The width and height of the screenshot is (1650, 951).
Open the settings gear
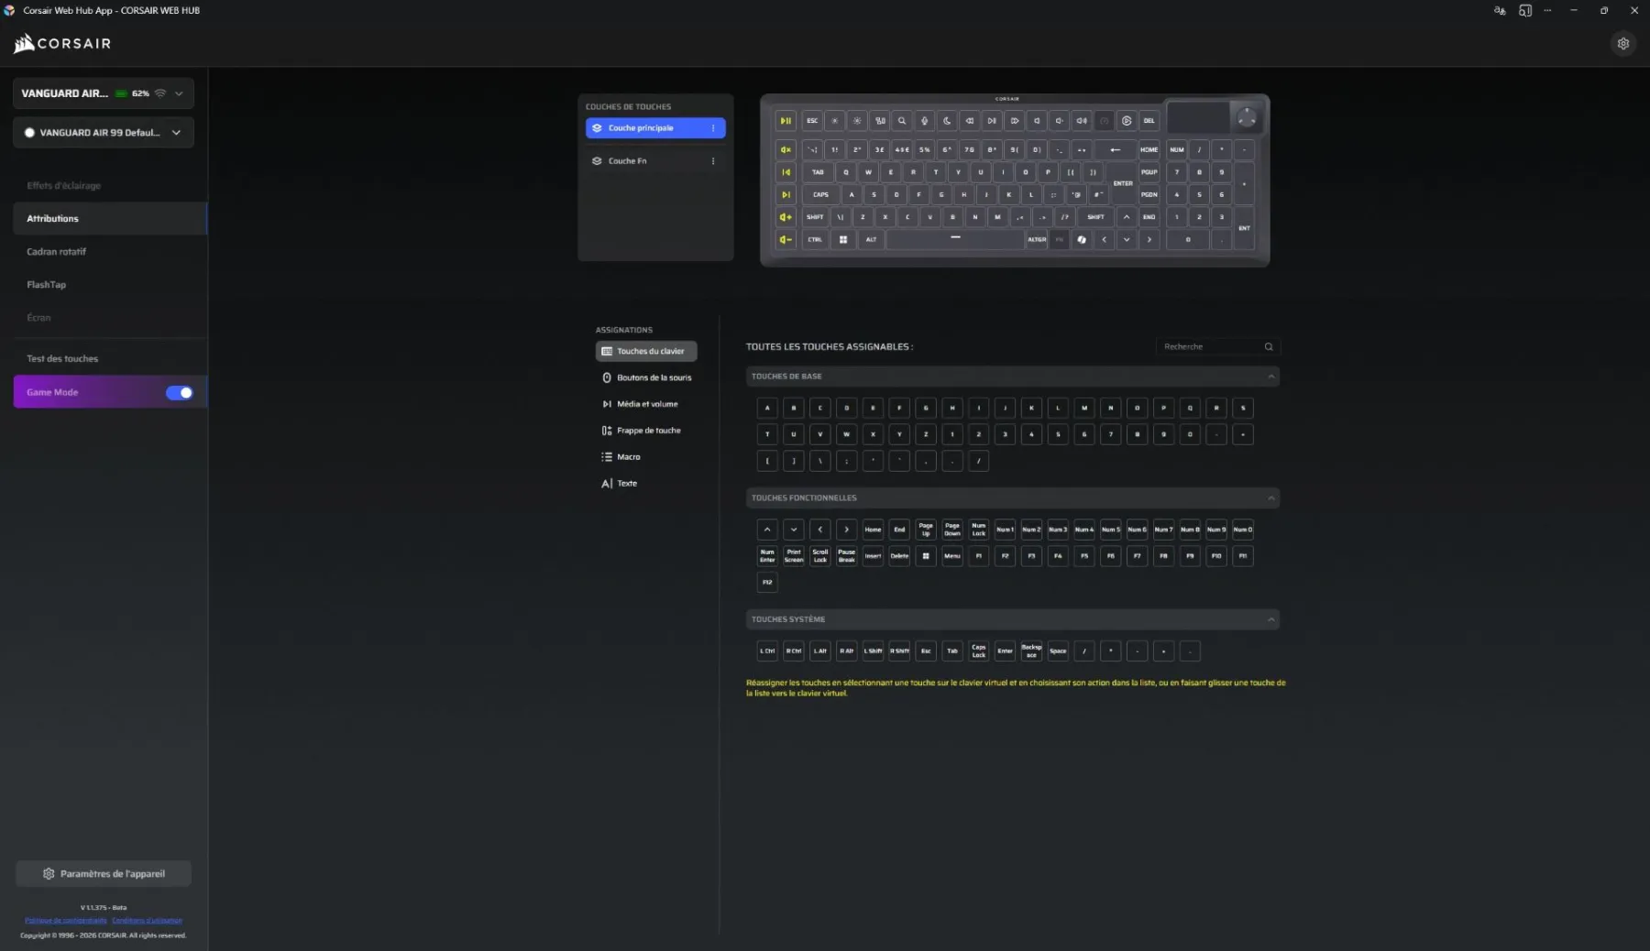tap(1624, 43)
